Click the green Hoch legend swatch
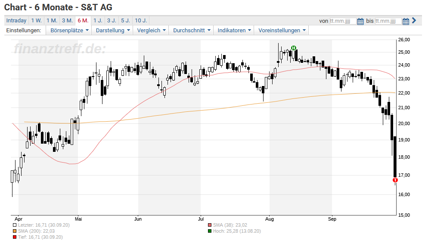Screen dimensions: 425x243 210,231
